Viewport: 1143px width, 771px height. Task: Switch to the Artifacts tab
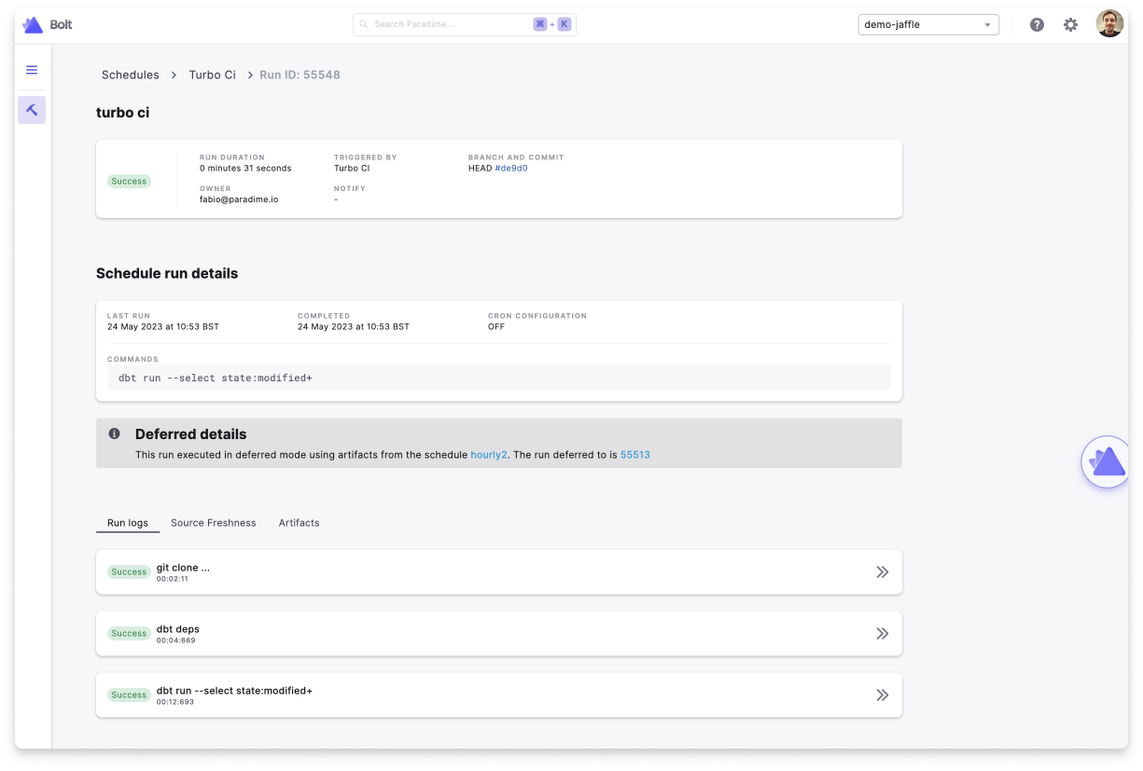tap(299, 523)
